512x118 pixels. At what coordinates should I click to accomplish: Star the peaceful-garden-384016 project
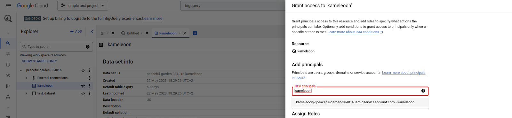pyautogui.click(x=83, y=70)
